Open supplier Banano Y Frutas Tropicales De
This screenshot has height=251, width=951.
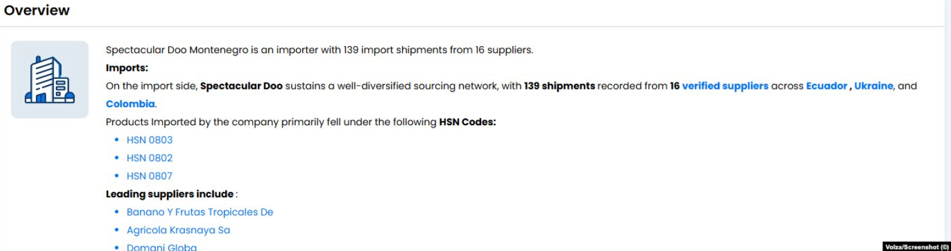pyautogui.click(x=200, y=212)
